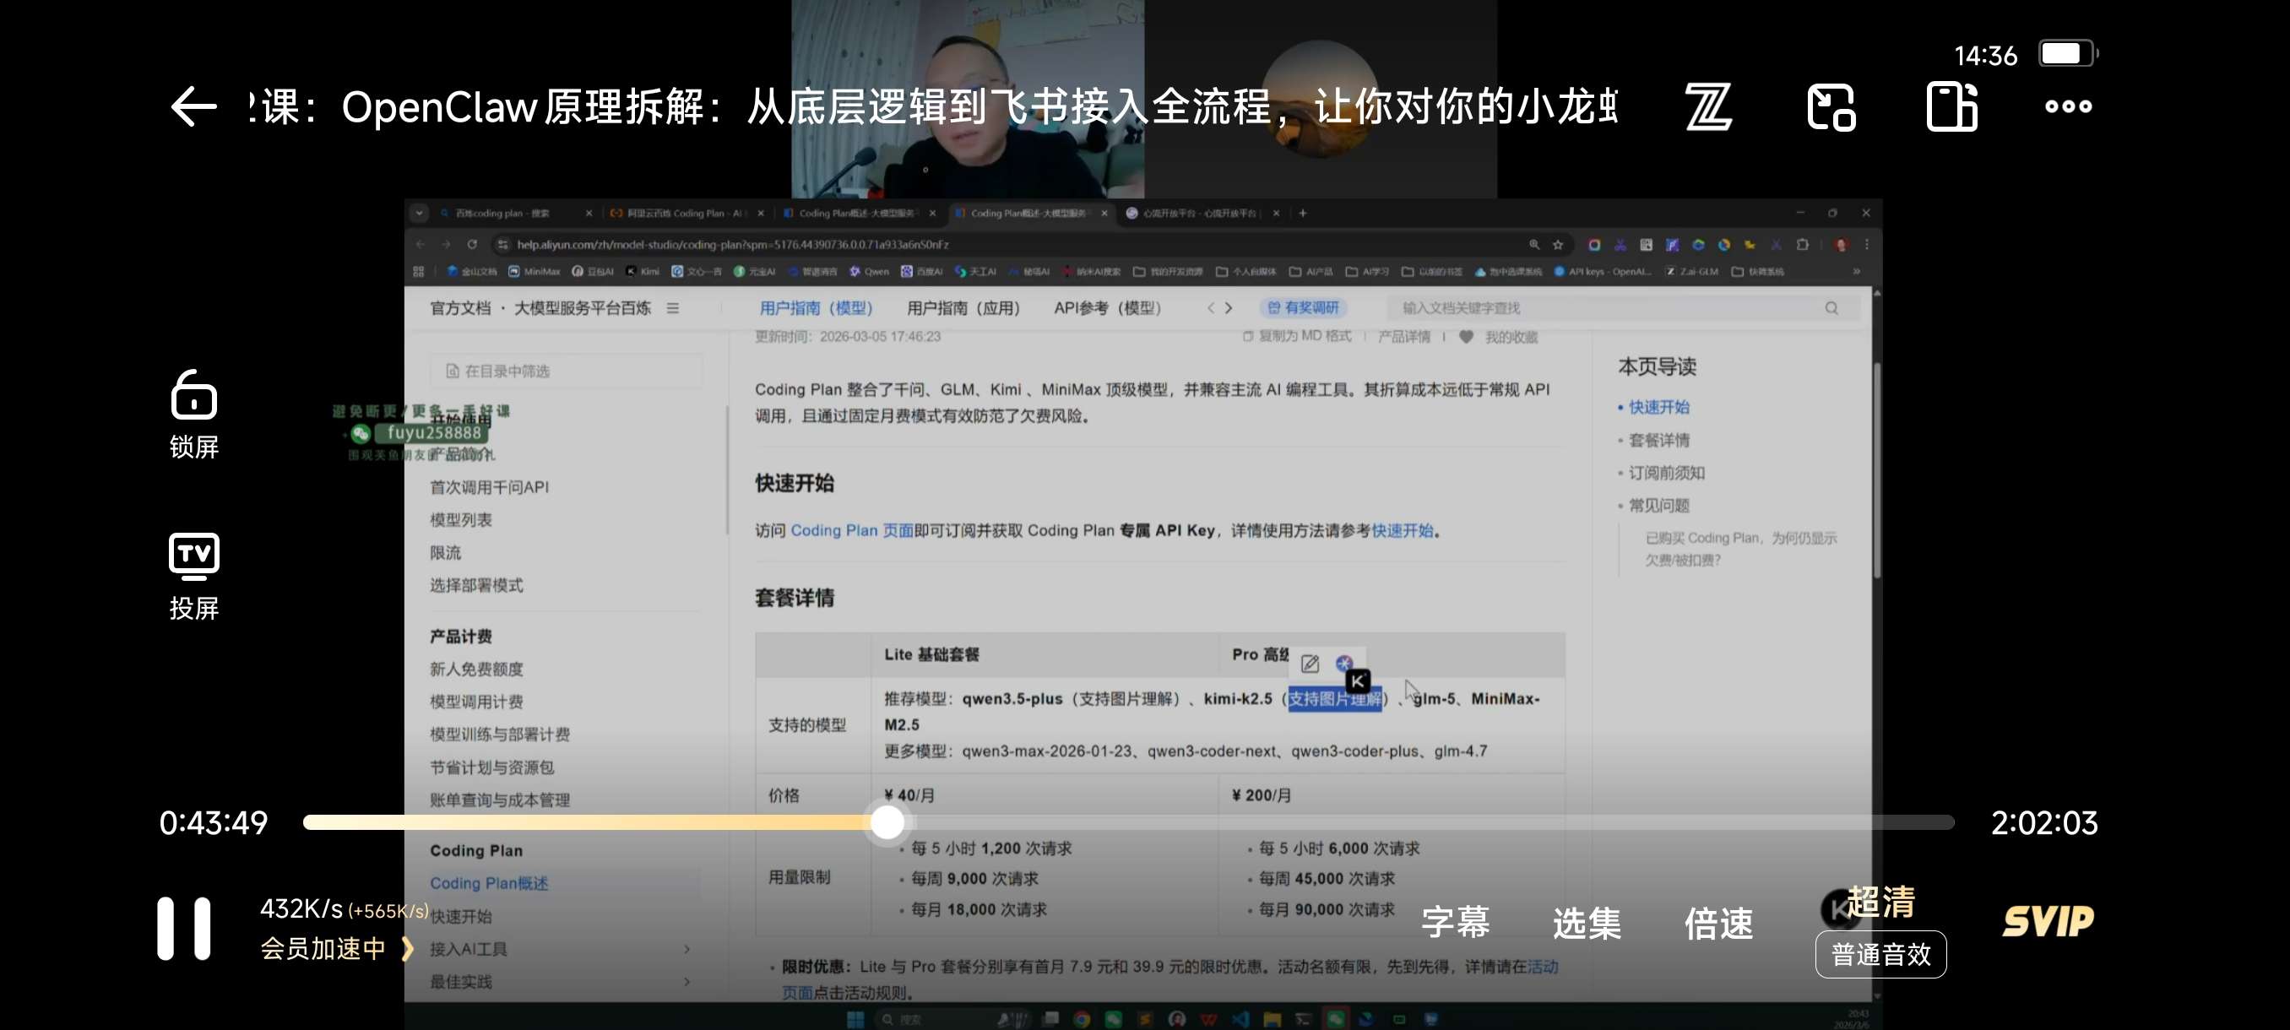Click search magnifier in docs search box
2290x1030 pixels.
(x=1831, y=307)
